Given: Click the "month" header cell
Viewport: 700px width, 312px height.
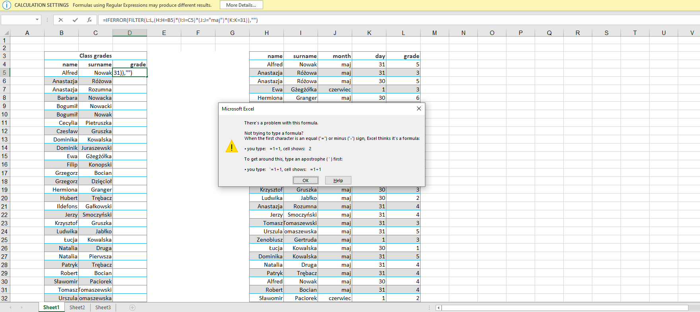Looking at the screenshot, I should tap(335, 56).
